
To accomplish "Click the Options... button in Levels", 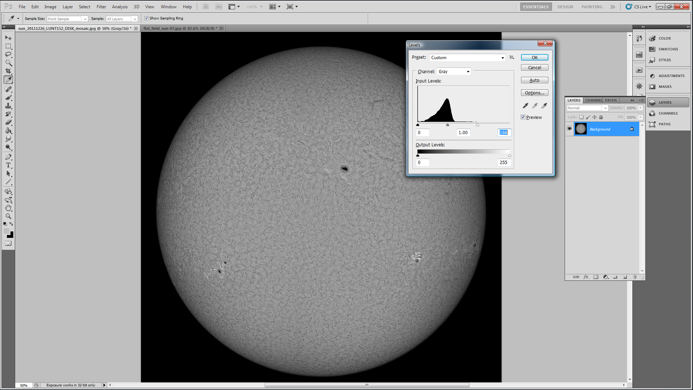I will (534, 93).
